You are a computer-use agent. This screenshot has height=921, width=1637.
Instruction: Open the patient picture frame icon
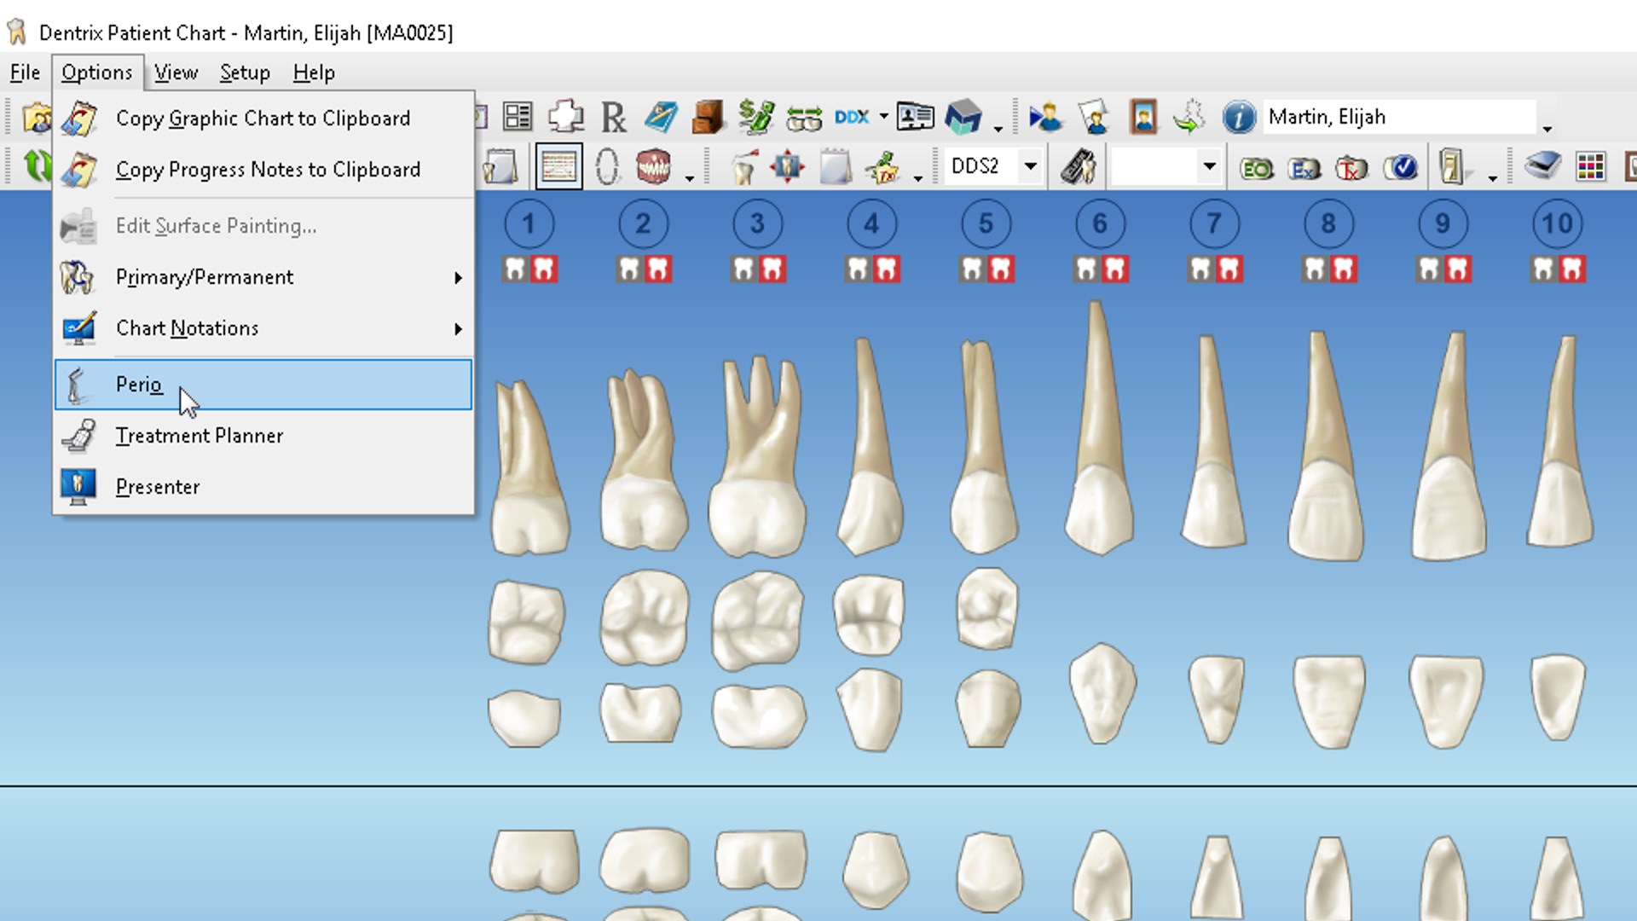(1143, 117)
